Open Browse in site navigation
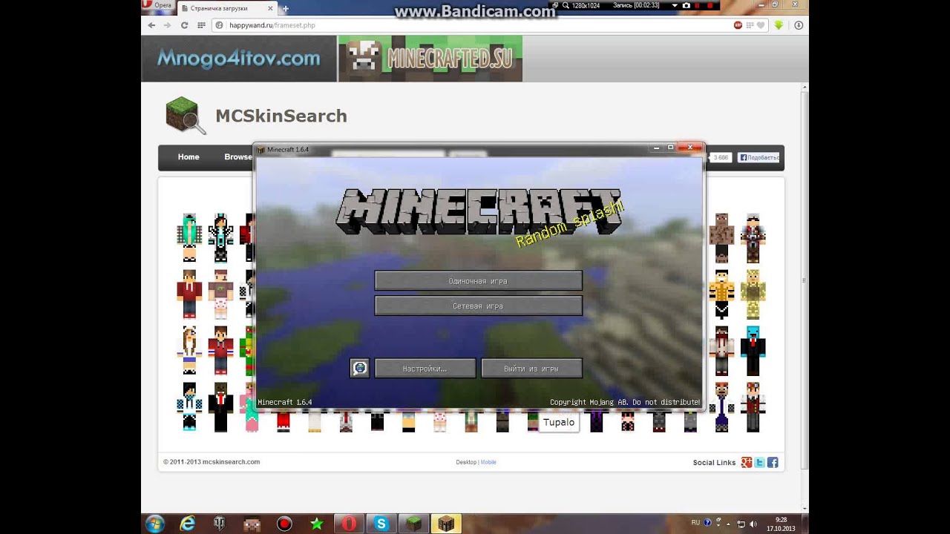The height and width of the screenshot is (534, 950). (238, 157)
